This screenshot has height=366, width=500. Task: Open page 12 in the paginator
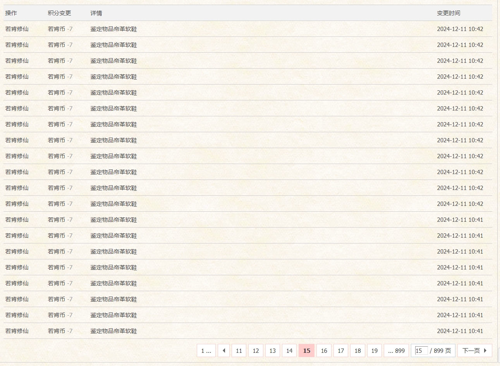pyautogui.click(x=256, y=350)
